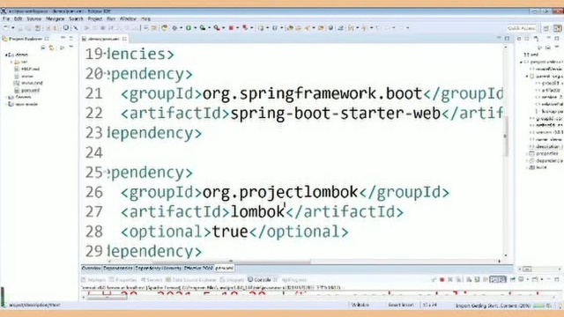Terminate server with red console stop button
This screenshot has width=564, height=317.
442,280
